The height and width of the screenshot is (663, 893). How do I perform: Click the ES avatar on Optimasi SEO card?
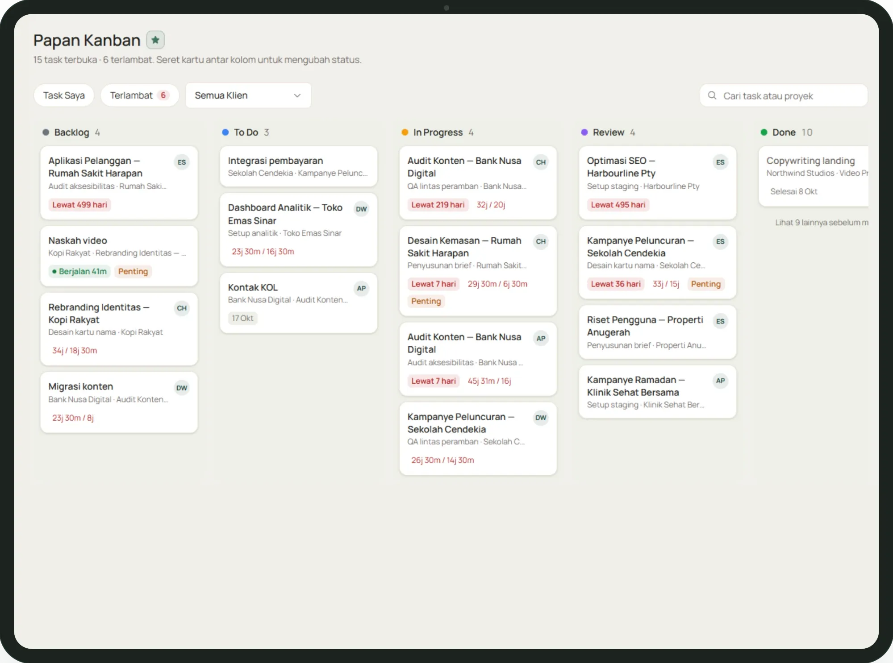(720, 162)
